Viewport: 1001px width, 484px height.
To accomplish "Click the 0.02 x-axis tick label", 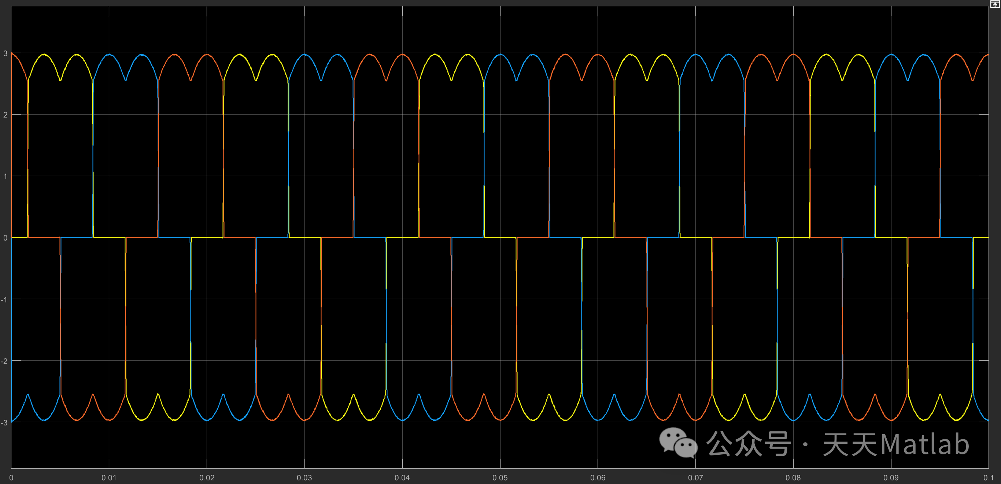I will click(207, 478).
